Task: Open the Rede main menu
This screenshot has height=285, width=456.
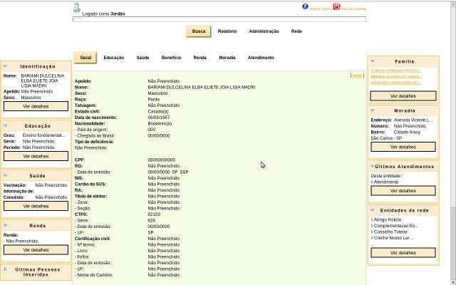Action: tap(296, 31)
